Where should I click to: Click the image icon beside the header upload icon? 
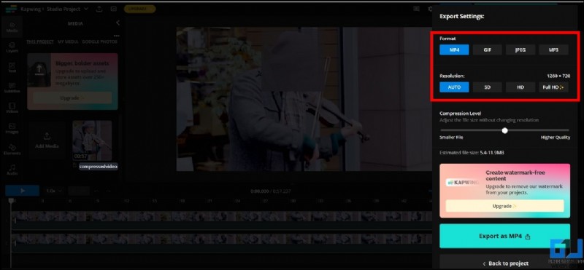coord(114,9)
